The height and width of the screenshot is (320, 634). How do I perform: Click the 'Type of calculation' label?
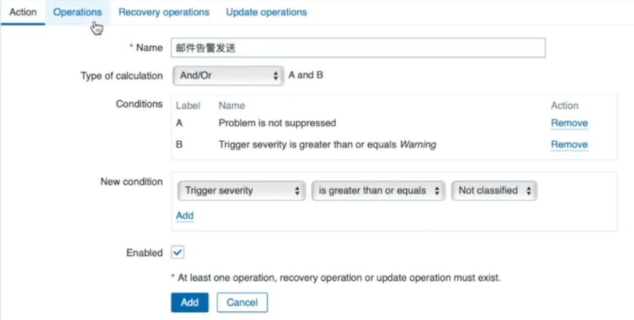click(x=122, y=76)
